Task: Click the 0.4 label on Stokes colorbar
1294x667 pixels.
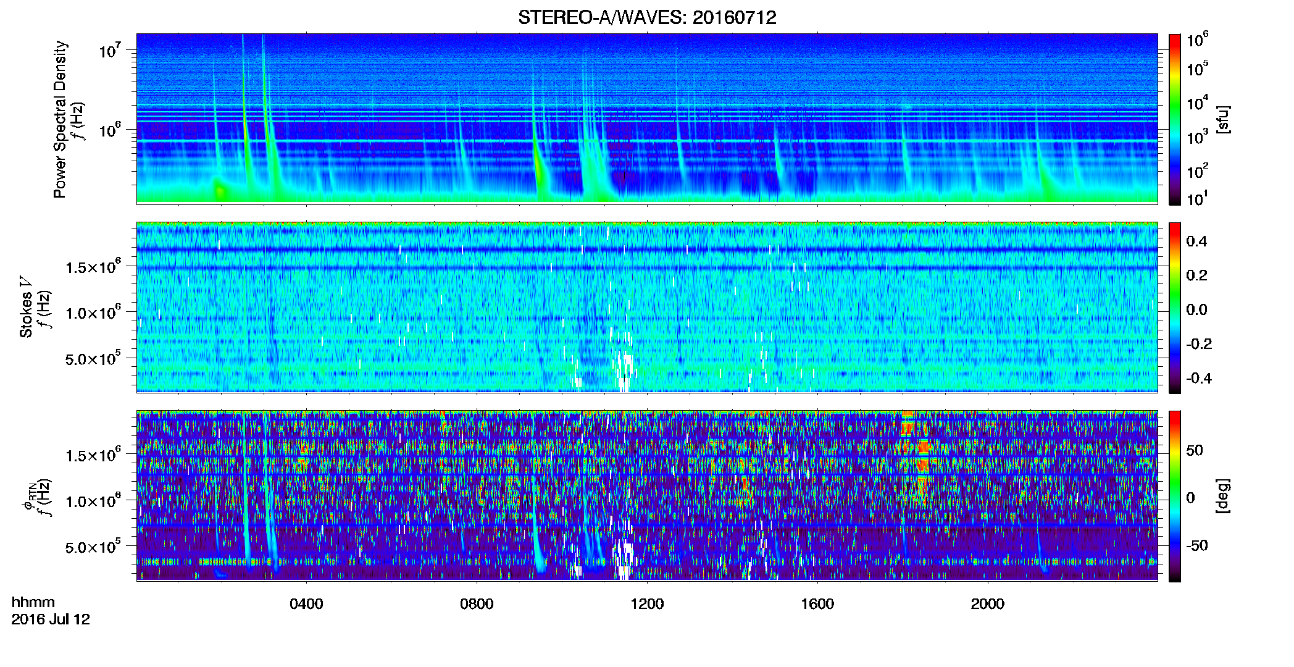Action: coord(1196,241)
